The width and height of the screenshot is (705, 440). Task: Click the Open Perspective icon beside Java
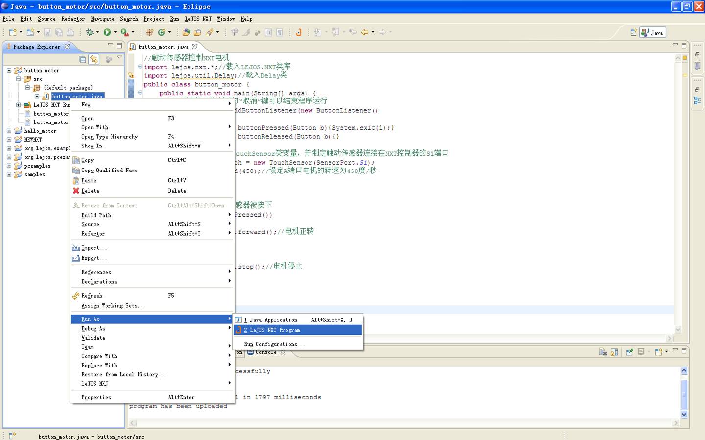coord(633,33)
